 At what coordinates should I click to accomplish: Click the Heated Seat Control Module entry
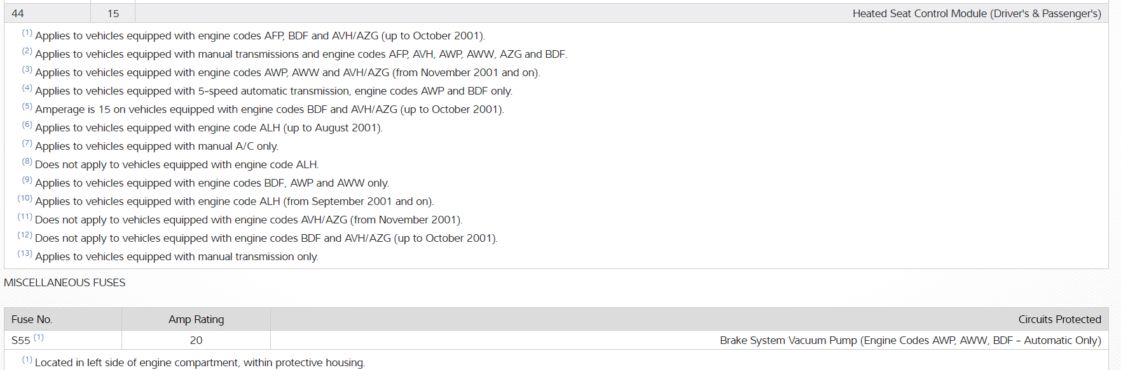(x=976, y=13)
